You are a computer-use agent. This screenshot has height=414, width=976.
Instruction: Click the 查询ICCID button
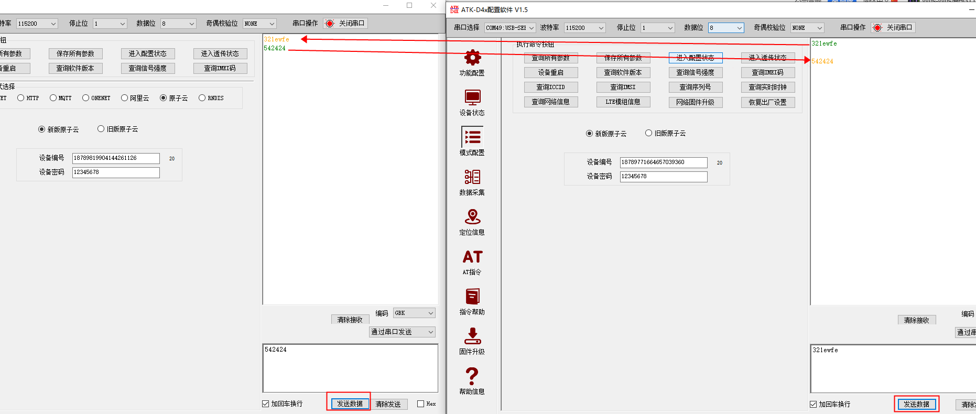coord(551,88)
